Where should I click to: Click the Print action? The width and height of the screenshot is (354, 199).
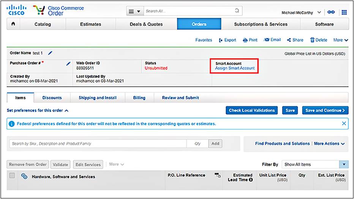pyautogui.click(x=250, y=40)
